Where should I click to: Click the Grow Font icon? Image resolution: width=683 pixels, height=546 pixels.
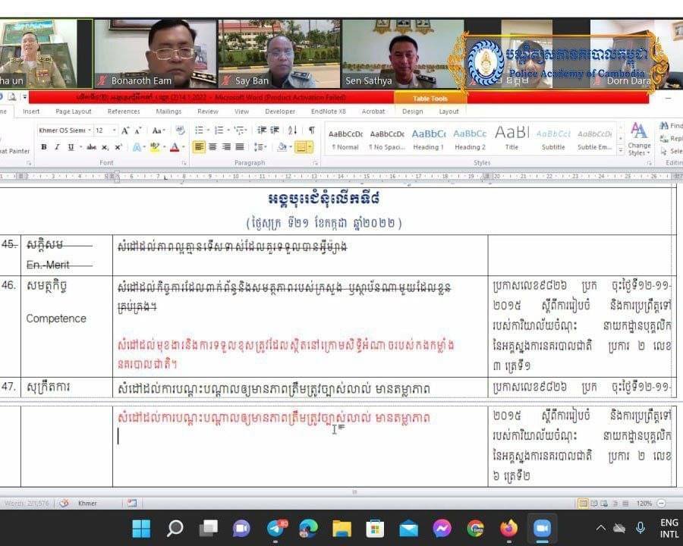click(125, 130)
